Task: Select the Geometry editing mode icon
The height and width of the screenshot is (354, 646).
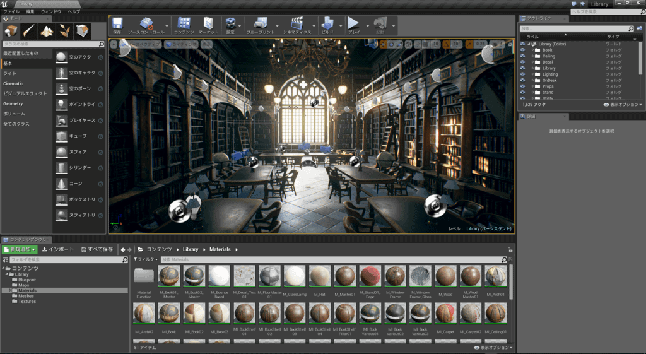Action: pyautogui.click(x=83, y=31)
